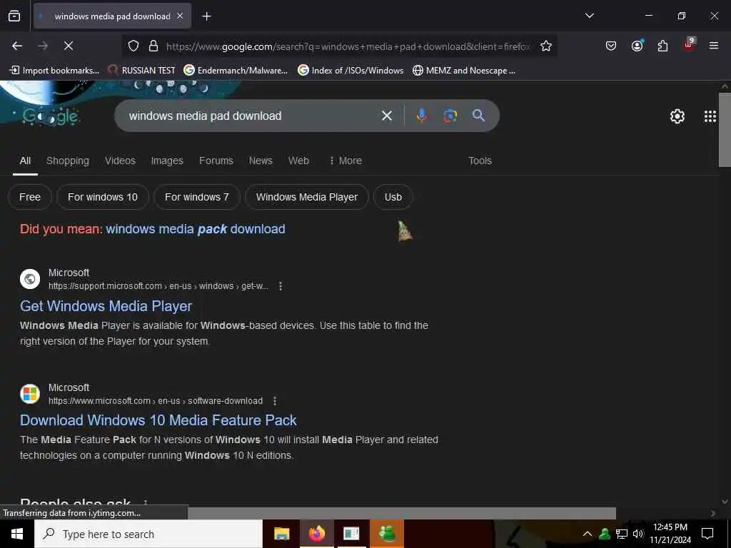Open options for software-download result
This screenshot has width=731, height=548.
coord(275,401)
